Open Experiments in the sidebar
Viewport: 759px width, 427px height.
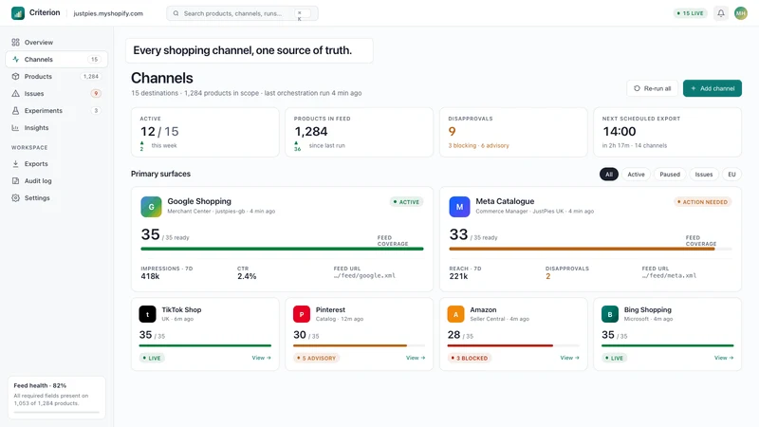coord(57,110)
